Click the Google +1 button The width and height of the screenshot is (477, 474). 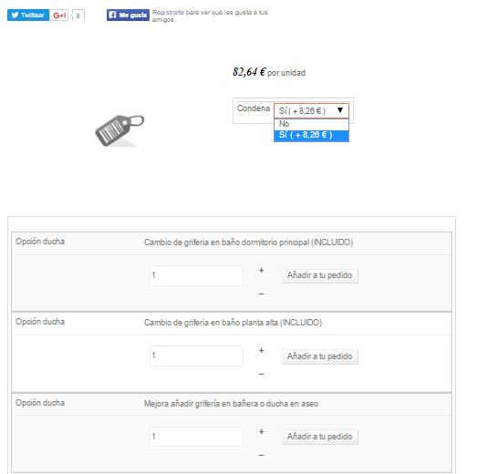[x=59, y=15]
